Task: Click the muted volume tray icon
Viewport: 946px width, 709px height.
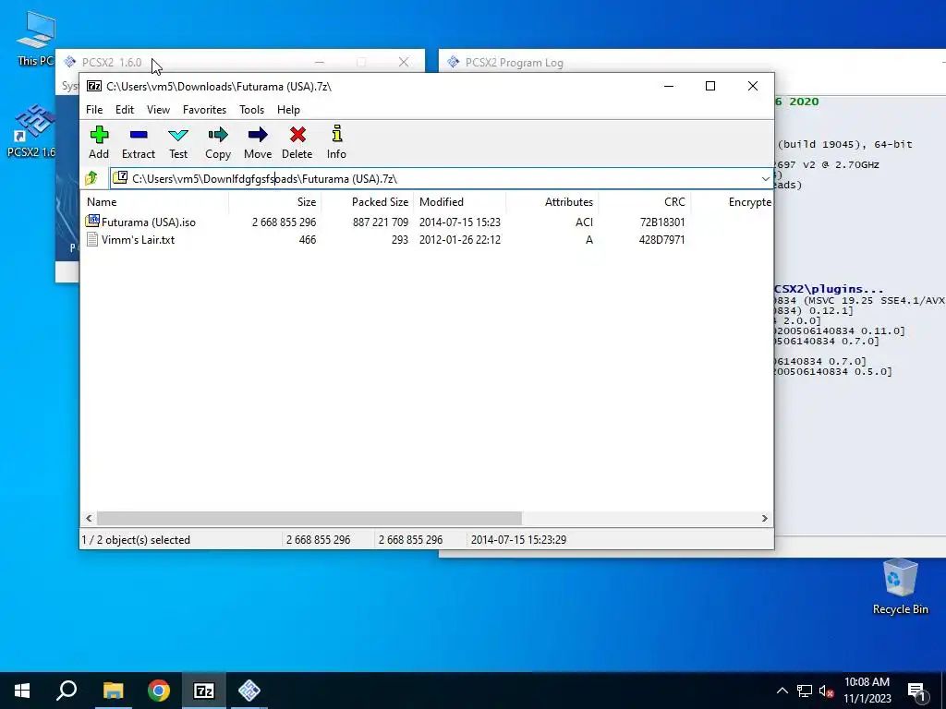Action: point(827,691)
